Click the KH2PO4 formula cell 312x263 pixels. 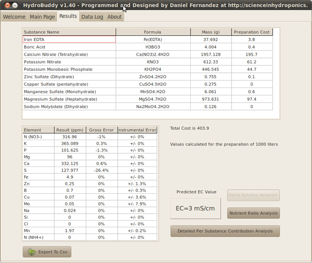(153, 69)
